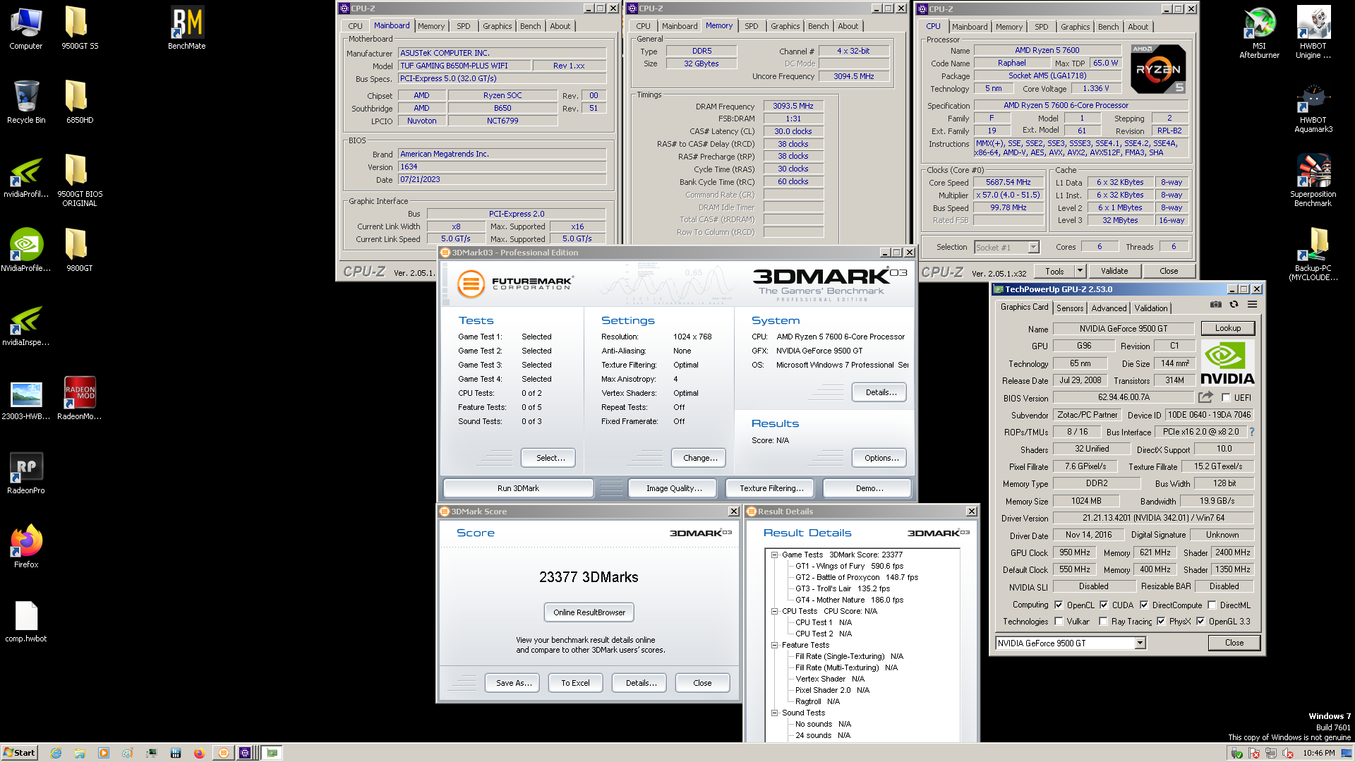Toggle the OpenGL 3.3 checkbox in GPU-Z
Viewport: 1355px width, 762px height.
(x=1200, y=622)
